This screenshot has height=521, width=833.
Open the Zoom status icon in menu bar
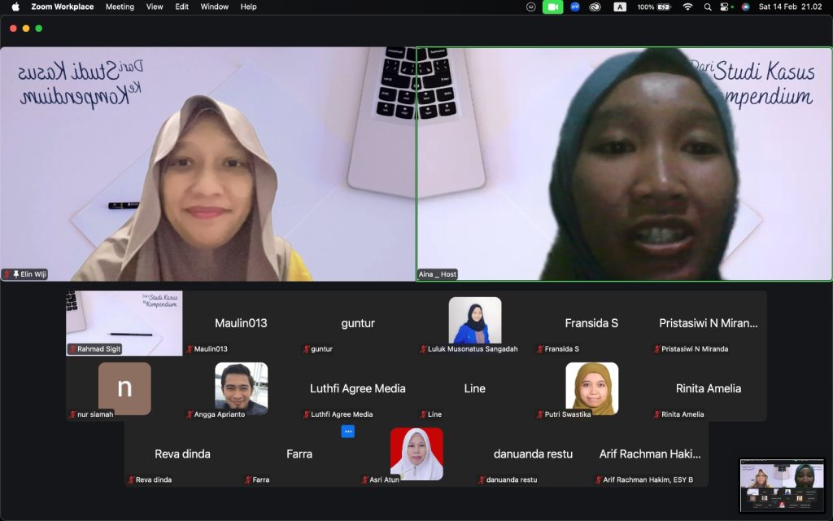pyautogui.click(x=575, y=7)
